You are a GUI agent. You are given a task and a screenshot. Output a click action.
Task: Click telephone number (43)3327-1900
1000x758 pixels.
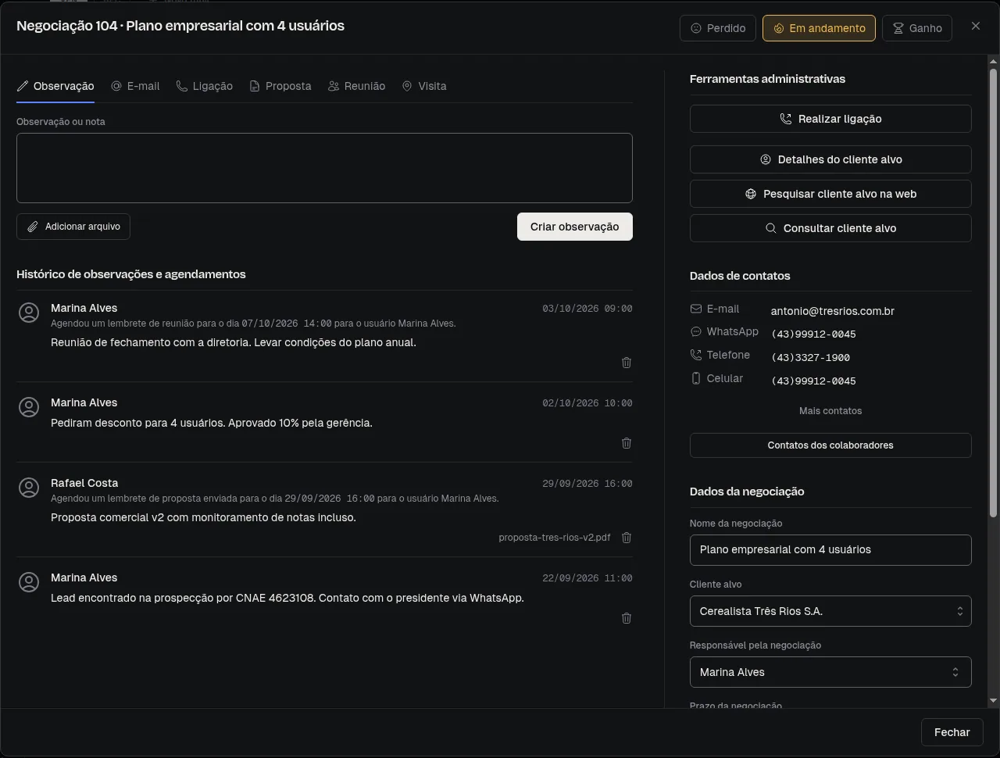(810, 358)
